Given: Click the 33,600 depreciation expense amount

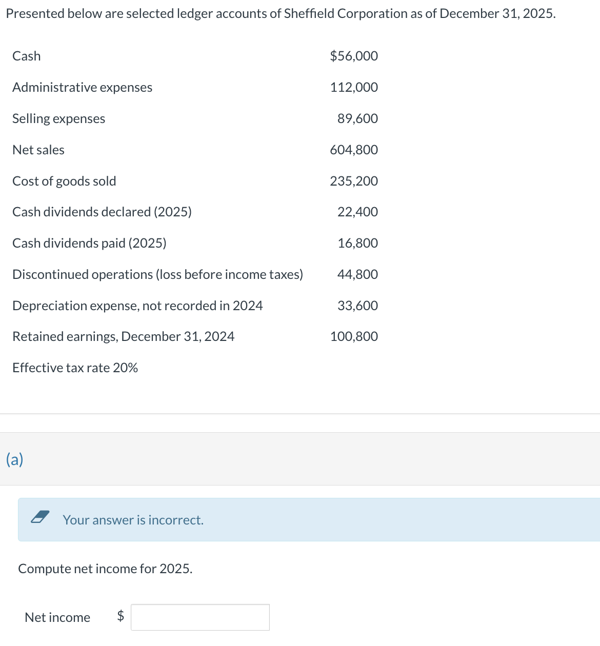Looking at the screenshot, I should pyautogui.click(x=357, y=306).
